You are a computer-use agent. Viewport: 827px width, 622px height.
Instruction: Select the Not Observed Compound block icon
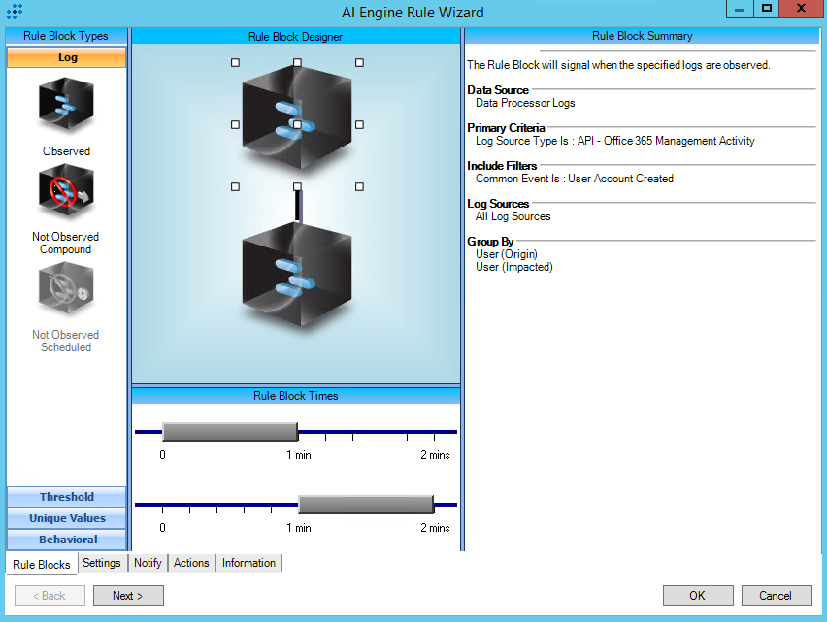click(x=66, y=192)
